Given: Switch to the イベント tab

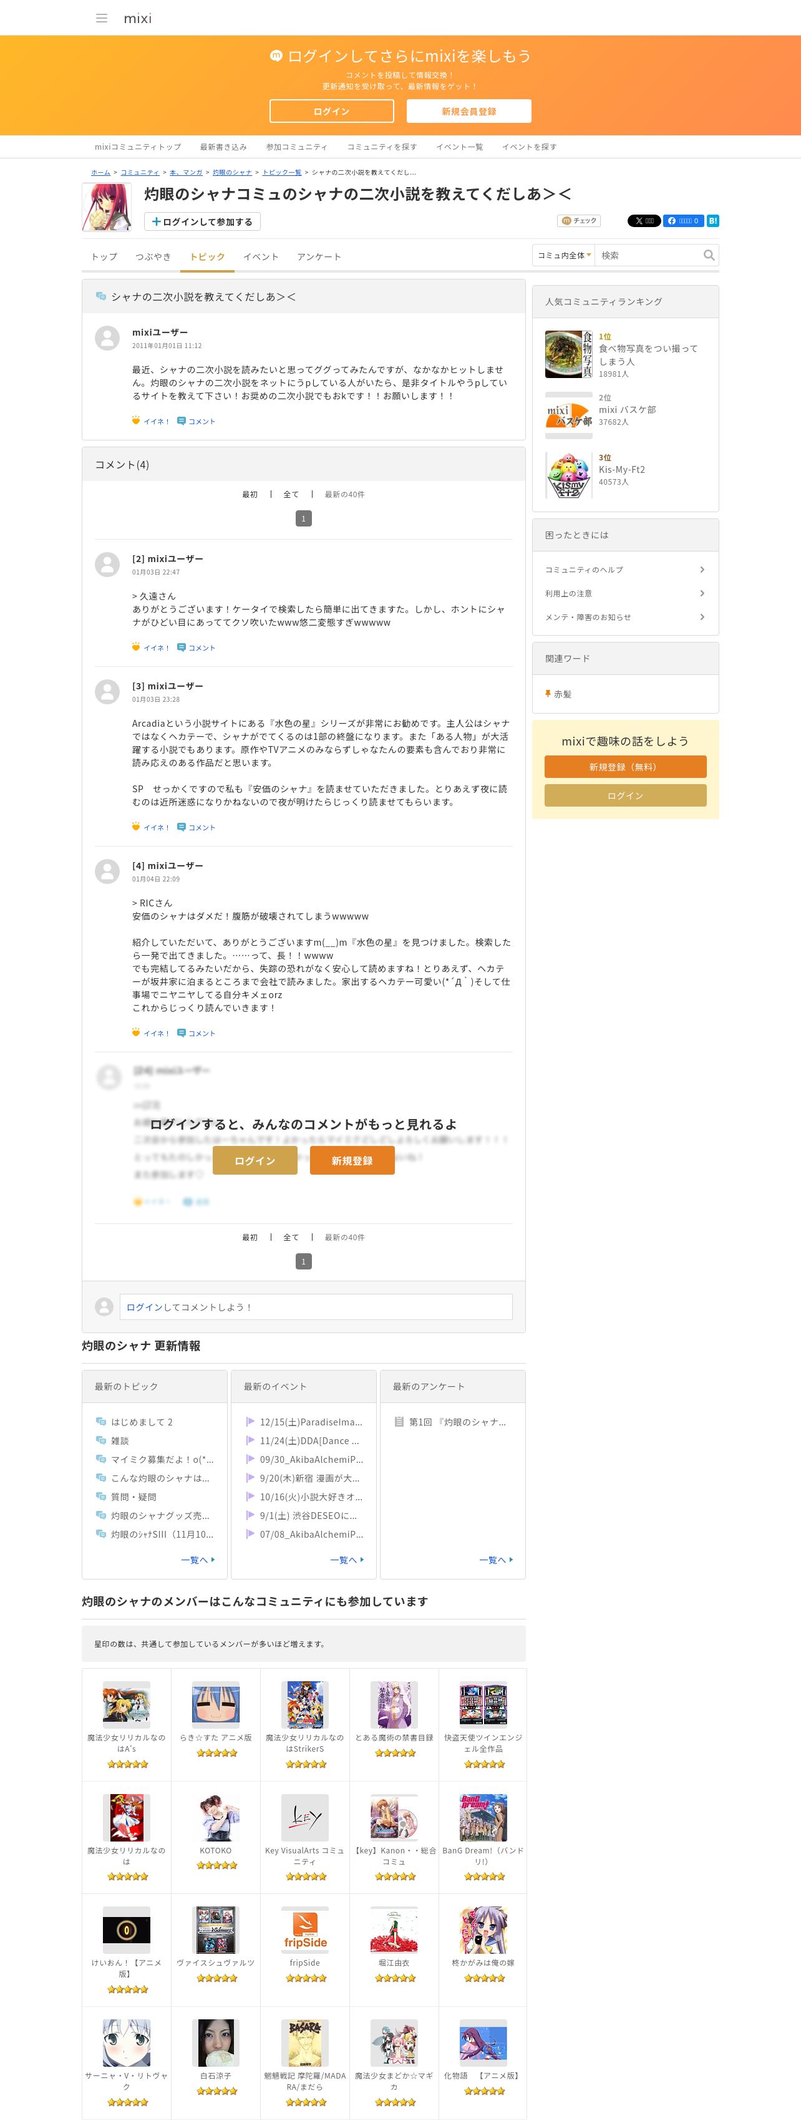Looking at the screenshot, I should click(261, 257).
